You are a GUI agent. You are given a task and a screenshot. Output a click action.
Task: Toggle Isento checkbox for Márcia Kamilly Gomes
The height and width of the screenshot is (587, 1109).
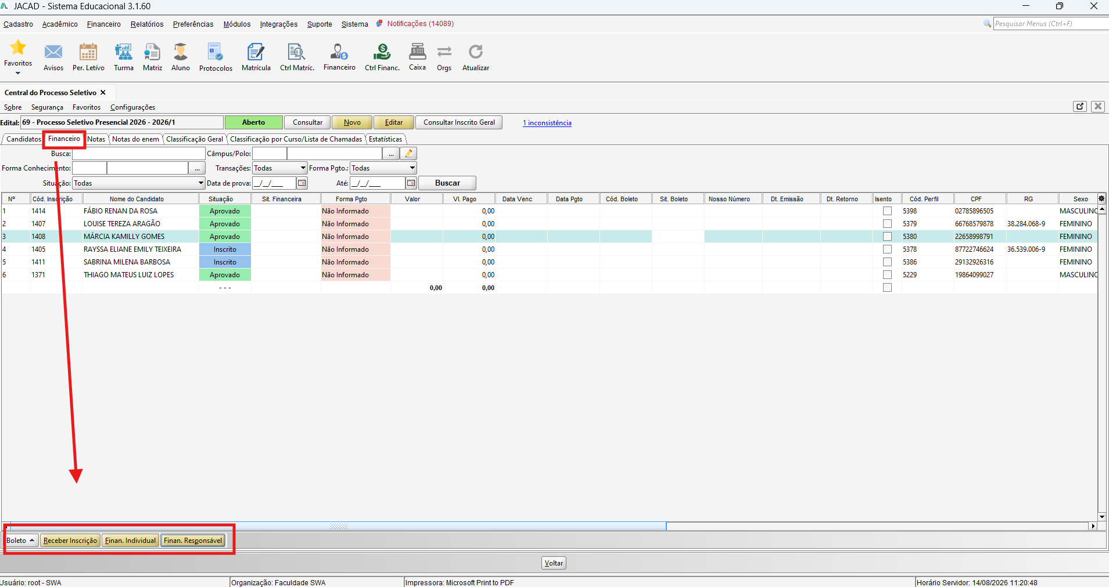[x=887, y=237]
